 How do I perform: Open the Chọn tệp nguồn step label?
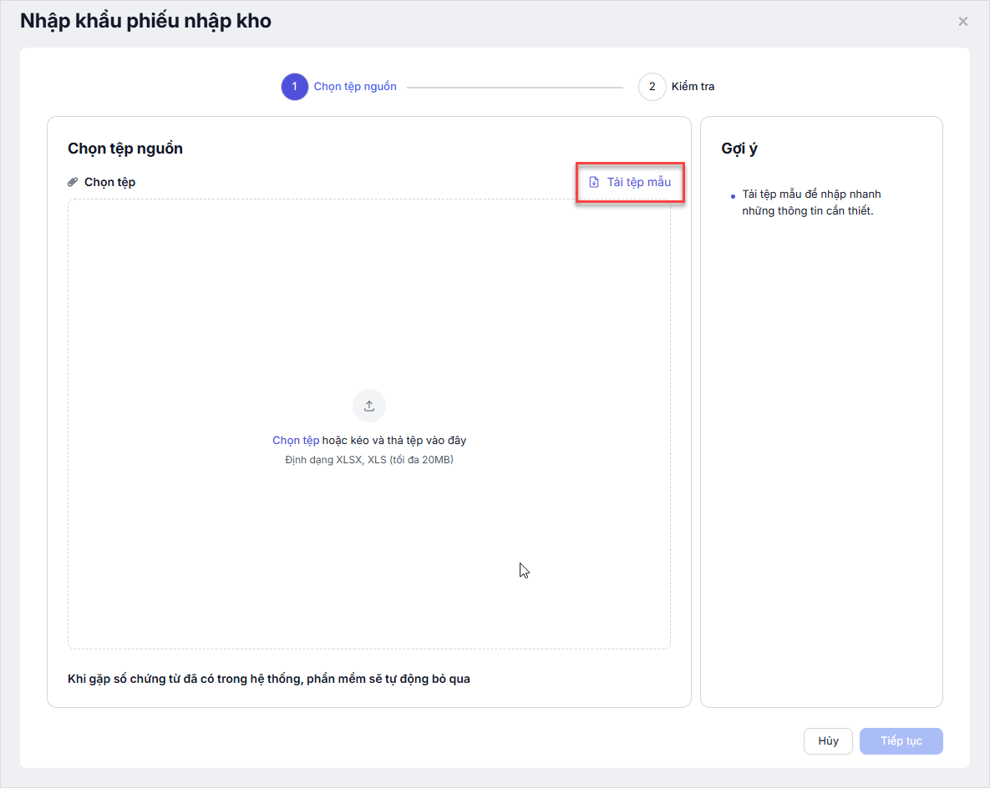click(355, 87)
